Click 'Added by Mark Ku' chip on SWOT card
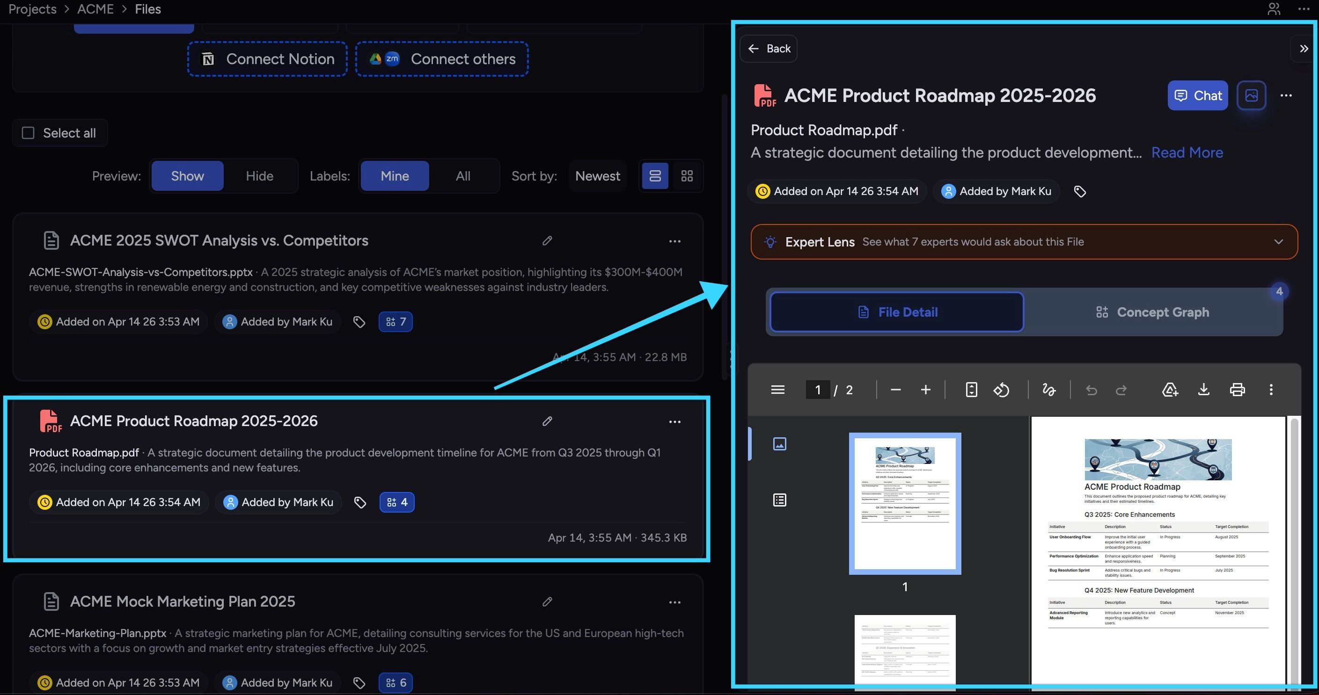1319x695 pixels. click(277, 322)
